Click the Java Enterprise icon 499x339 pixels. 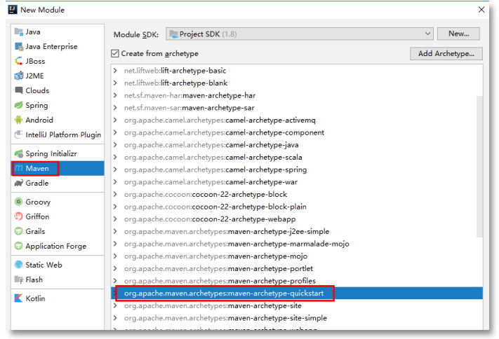point(19,46)
